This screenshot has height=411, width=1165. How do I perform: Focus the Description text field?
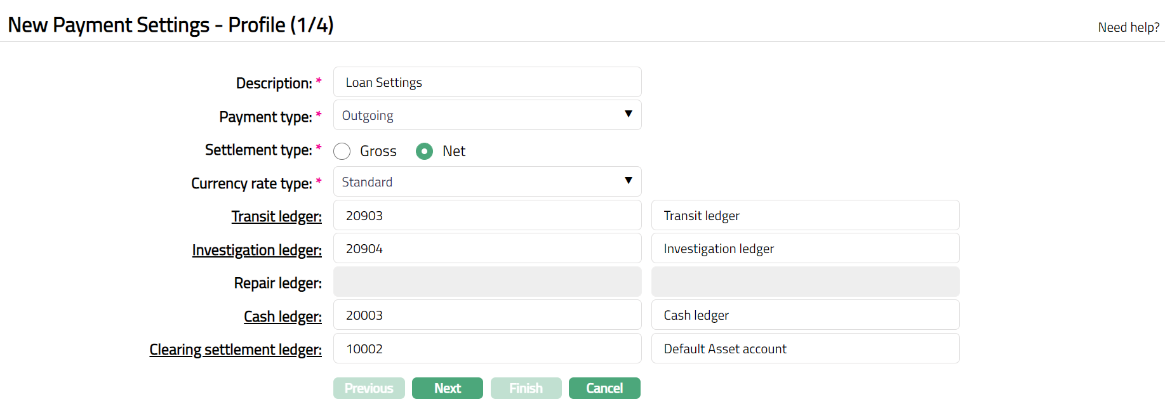point(487,82)
